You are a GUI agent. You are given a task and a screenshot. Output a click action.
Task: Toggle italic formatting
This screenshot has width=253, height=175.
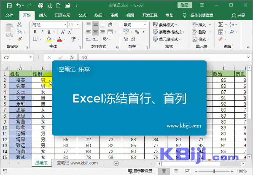click(42, 32)
